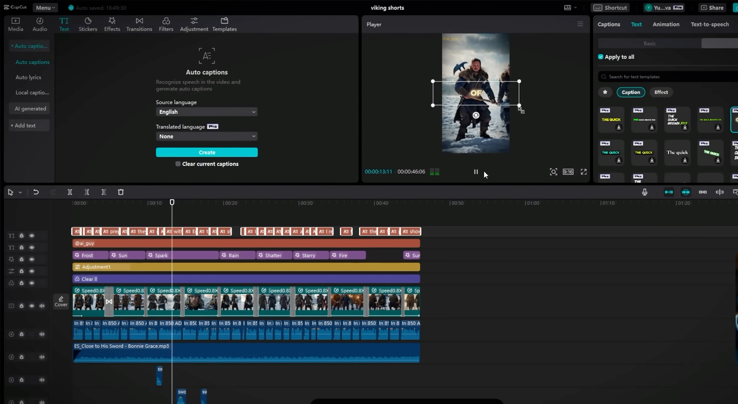Image resolution: width=738 pixels, height=404 pixels.
Task: Switch to the Text-to-speech tab
Action: (x=710, y=24)
